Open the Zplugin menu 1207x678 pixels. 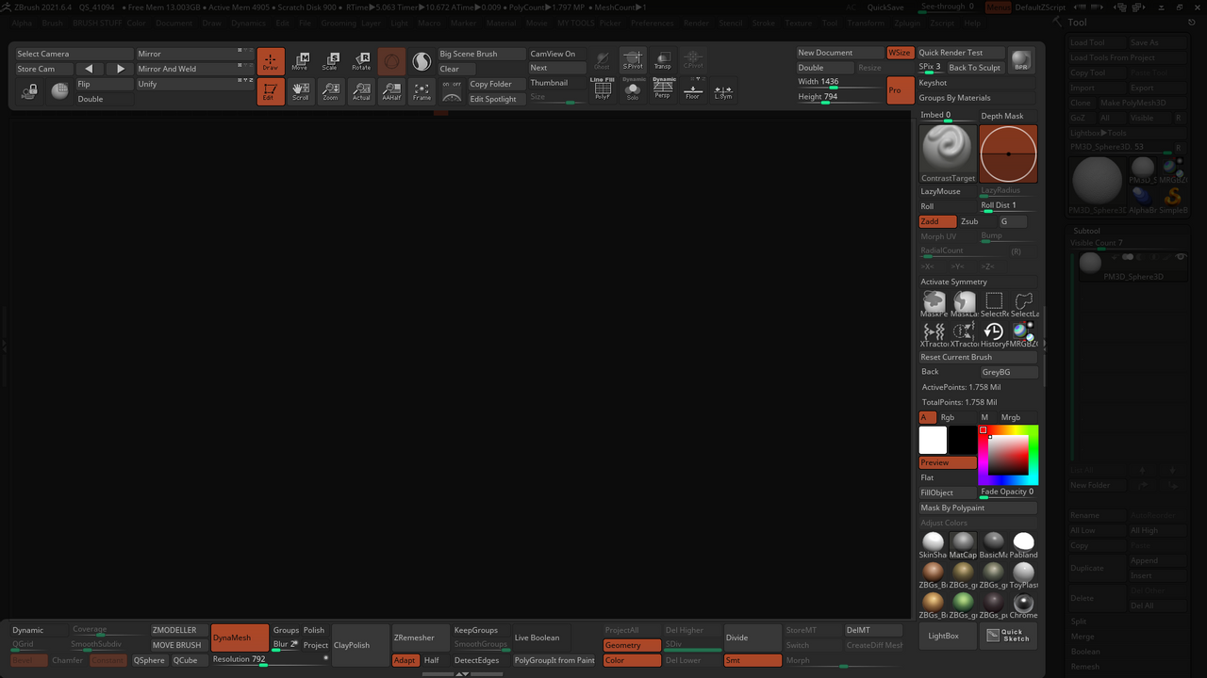907,23
